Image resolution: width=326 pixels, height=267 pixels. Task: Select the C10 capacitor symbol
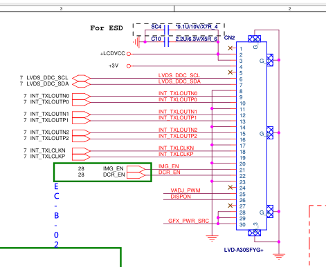pyautogui.click(x=166, y=42)
